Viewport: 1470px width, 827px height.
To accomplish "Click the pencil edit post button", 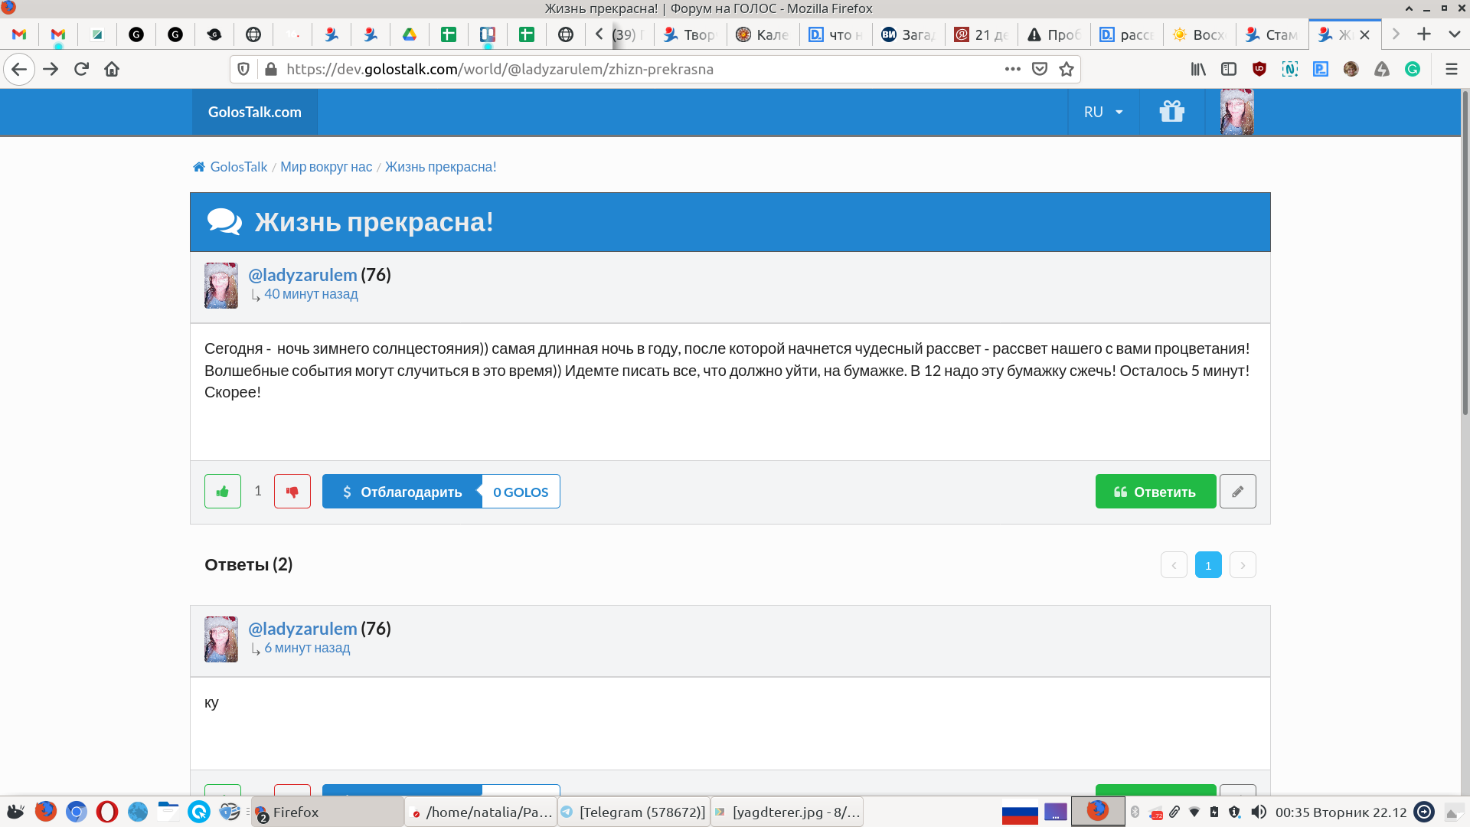I will click(1237, 492).
